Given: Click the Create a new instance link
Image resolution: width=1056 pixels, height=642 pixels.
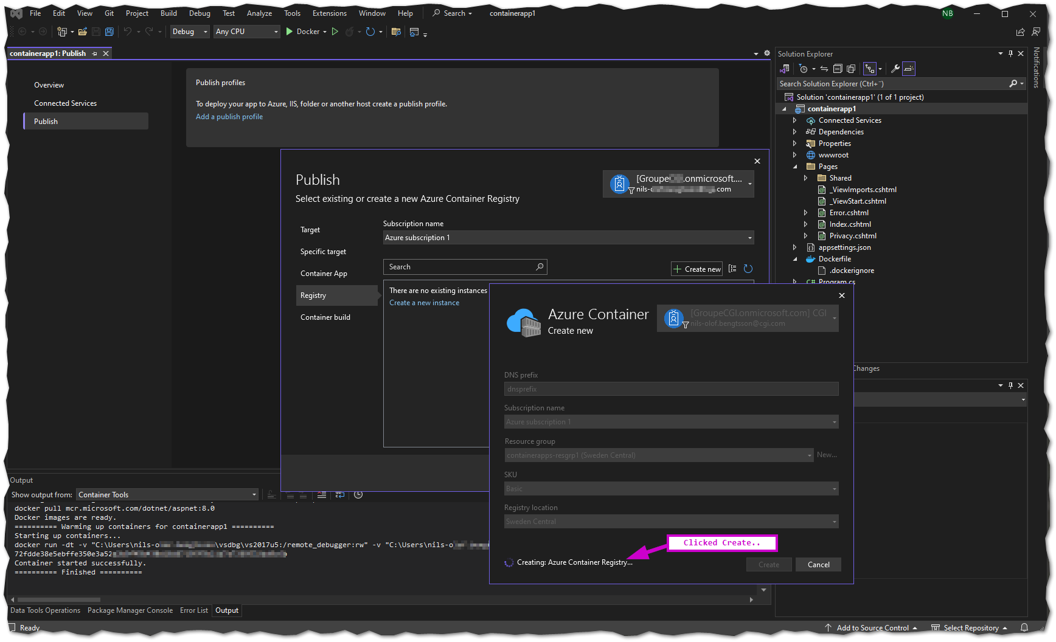Looking at the screenshot, I should point(424,303).
